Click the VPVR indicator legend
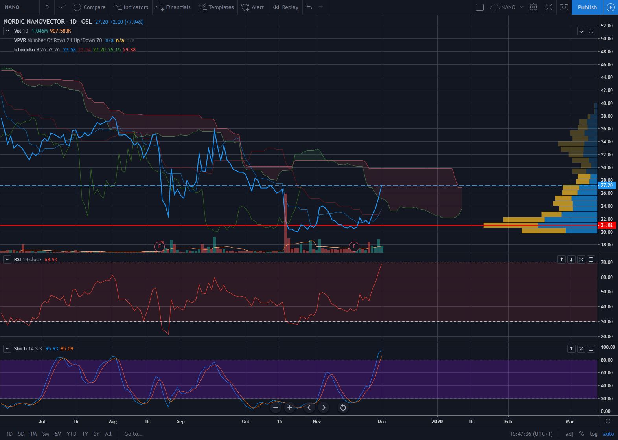This screenshot has height=440, width=618. coord(58,40)
